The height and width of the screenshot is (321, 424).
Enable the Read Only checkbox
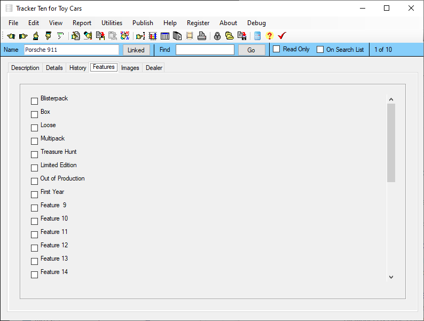(x=277, y=49)
